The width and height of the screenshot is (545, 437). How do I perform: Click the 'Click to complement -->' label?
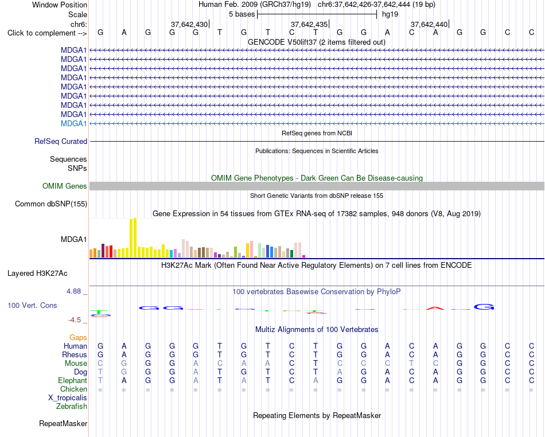[47, 33]
